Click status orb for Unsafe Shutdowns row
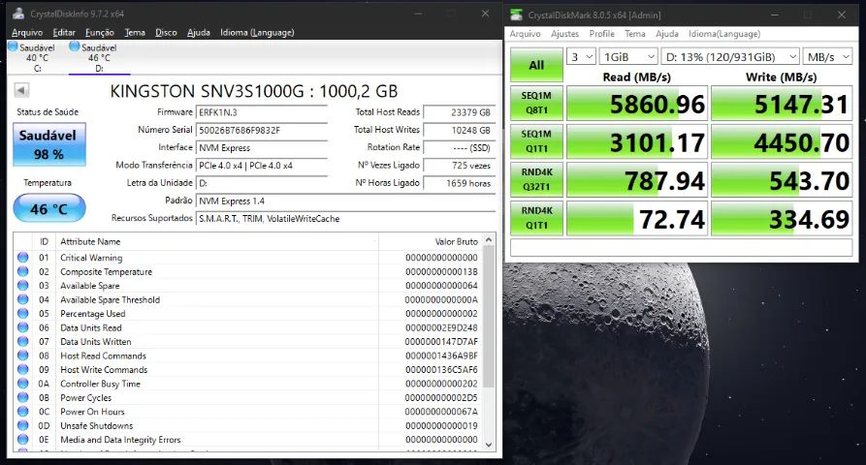866x465 pixels. (x=22, y=425)
